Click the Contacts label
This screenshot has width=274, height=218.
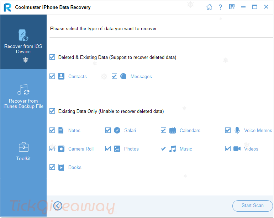78,77
